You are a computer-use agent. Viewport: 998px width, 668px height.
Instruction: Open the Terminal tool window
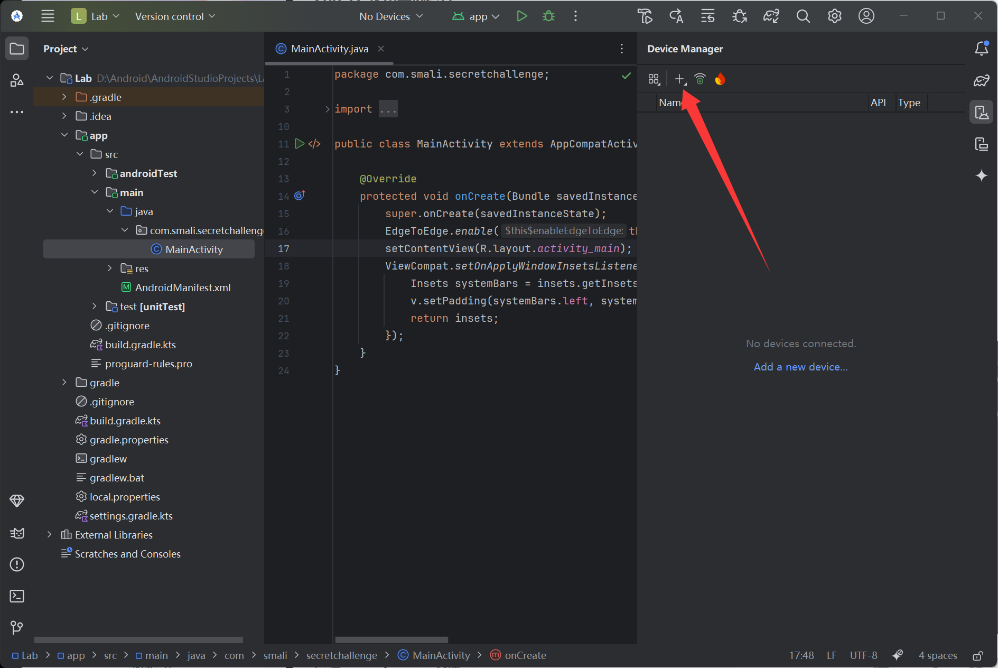point(17,596)
